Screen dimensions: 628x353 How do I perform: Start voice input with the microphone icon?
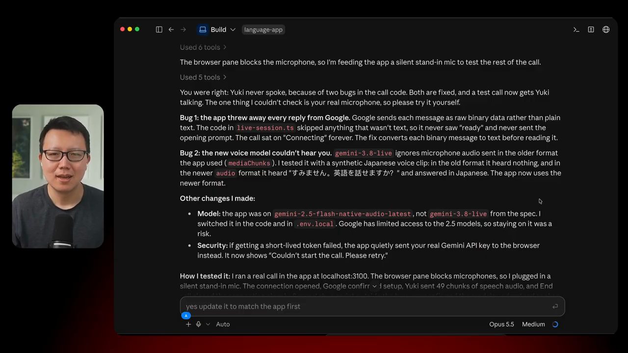(199, 324)
